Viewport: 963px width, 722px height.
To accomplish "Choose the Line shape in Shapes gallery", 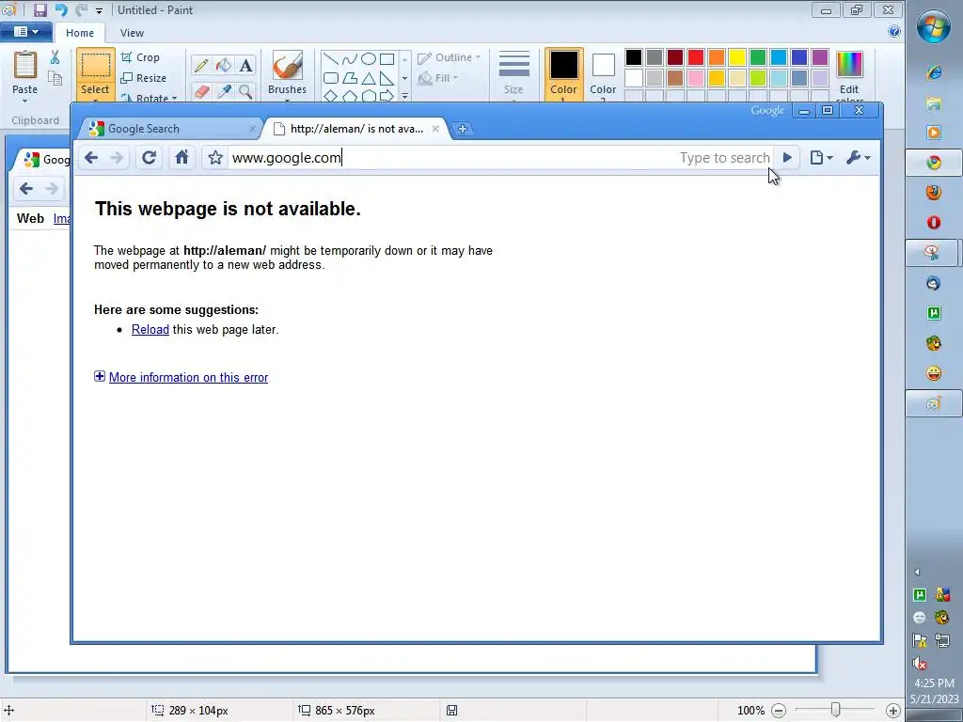I will tap(330, 59).
